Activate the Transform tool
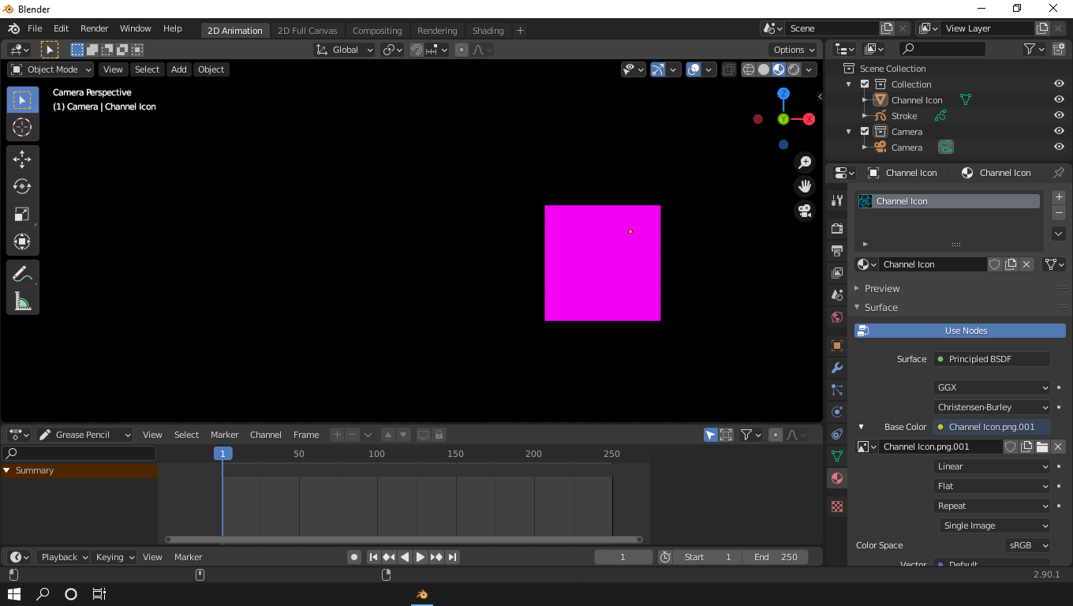This screenshot has height=606, width=1073. pos(22,241)
